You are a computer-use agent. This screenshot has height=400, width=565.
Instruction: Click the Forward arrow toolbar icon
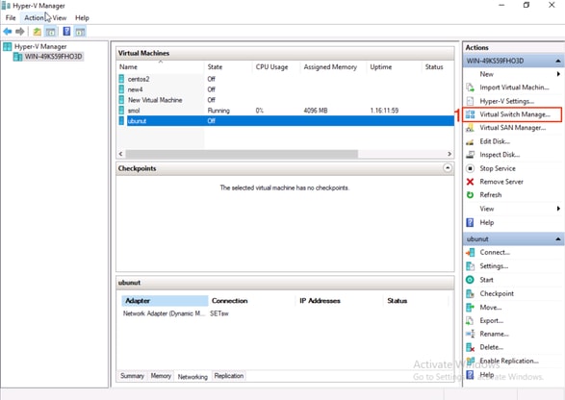[x=20, y=32]
